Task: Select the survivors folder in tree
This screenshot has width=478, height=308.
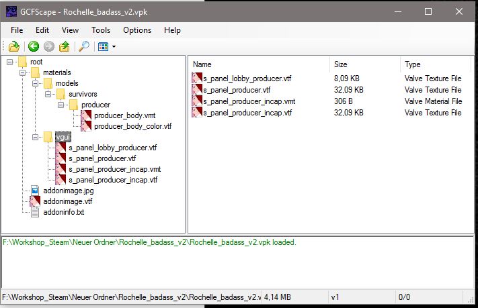Action: click(x=83, y=94)
